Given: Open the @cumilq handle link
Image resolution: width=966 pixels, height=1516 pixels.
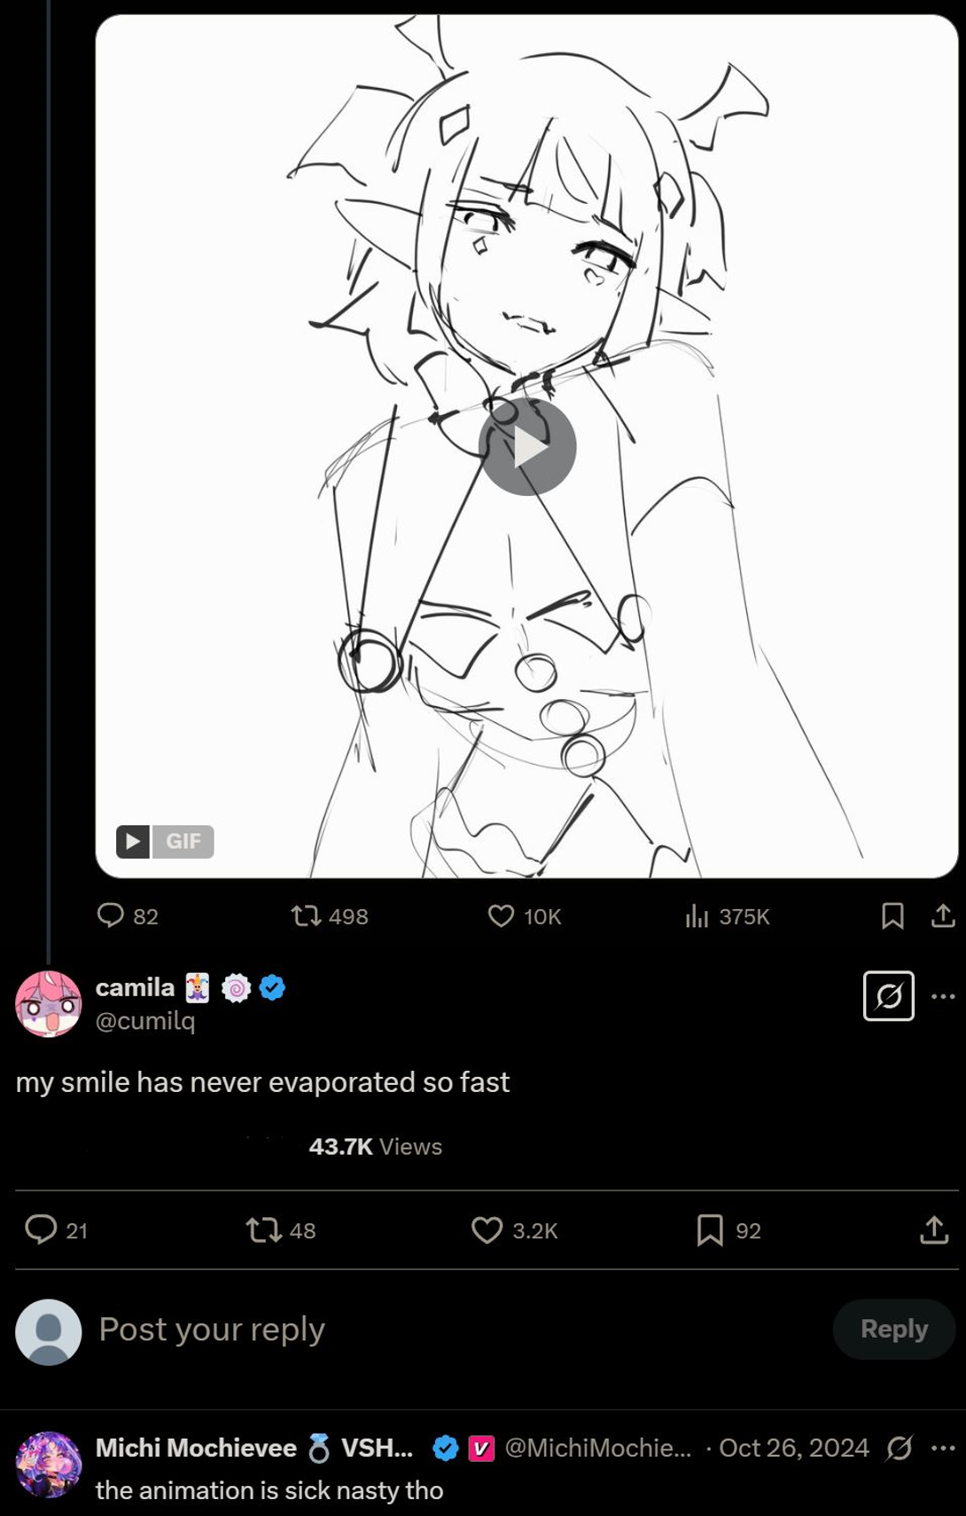Looking at the screenshot, I should pyautogui.click(x=145, y=1021).
